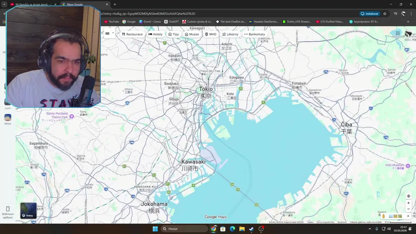This screenshot has height=234, width=416.
Task: Click the Česko region link
Action: tap(310, 222)
